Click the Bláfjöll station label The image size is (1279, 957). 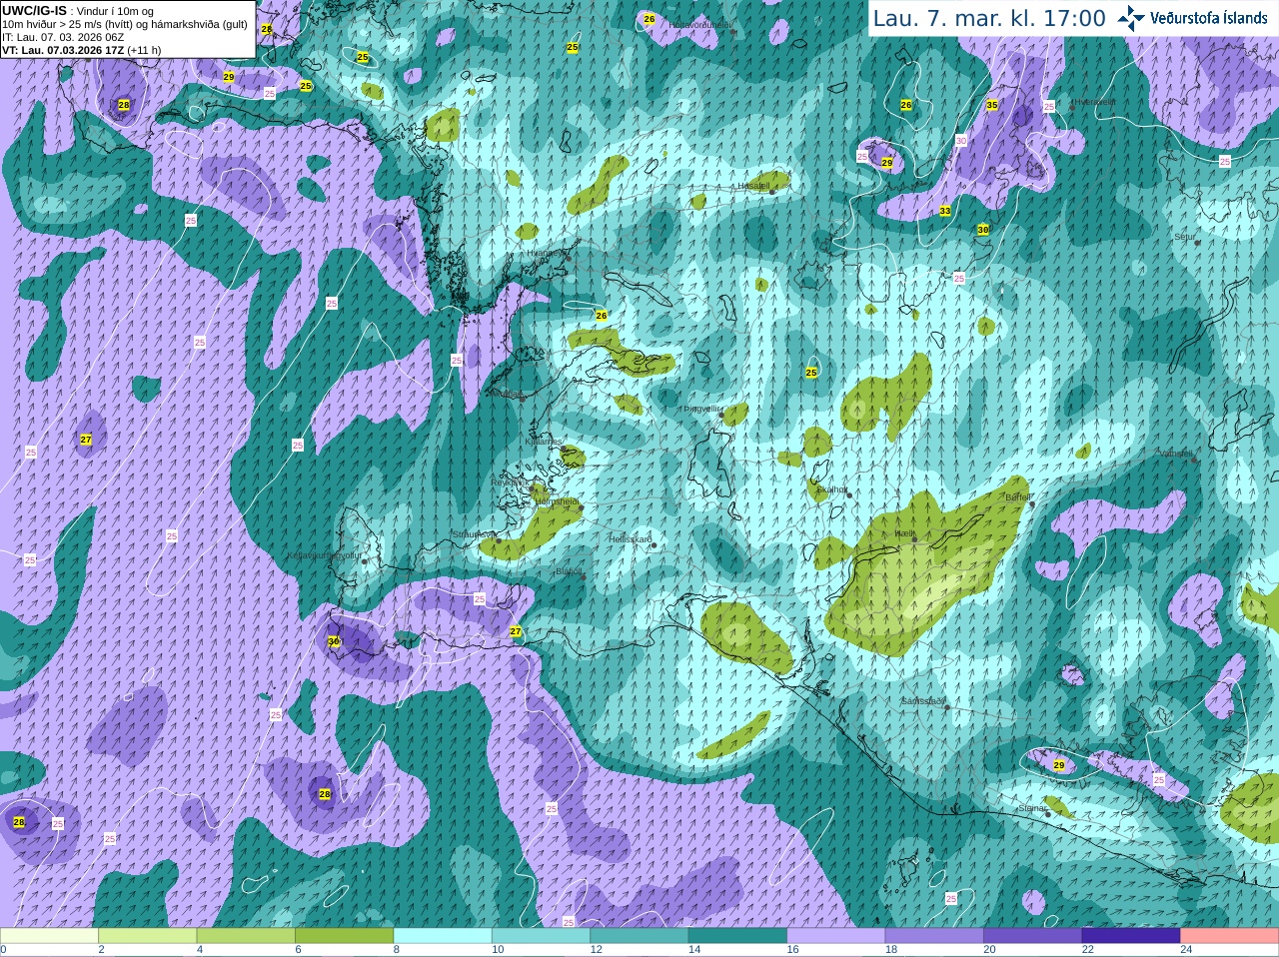[x=568, y=571]
